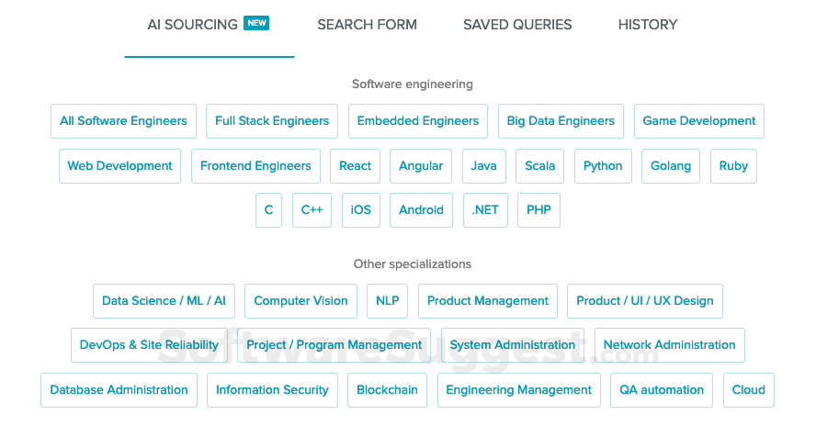Click the C++ button
Viewport: 816px width, 437px height.
312,210
